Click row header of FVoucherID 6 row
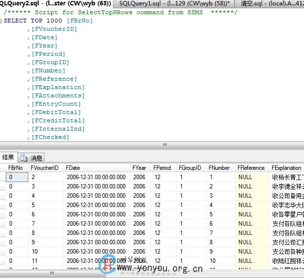Screen dimensions: 304x278 point(3,214)
